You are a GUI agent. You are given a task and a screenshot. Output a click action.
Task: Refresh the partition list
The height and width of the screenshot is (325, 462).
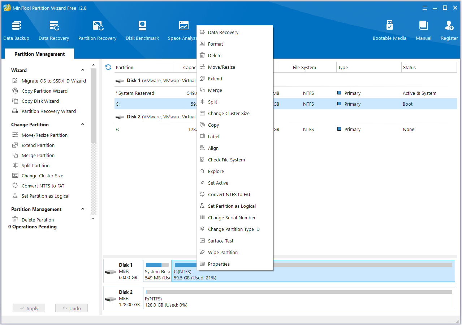[x=108, y=67]
